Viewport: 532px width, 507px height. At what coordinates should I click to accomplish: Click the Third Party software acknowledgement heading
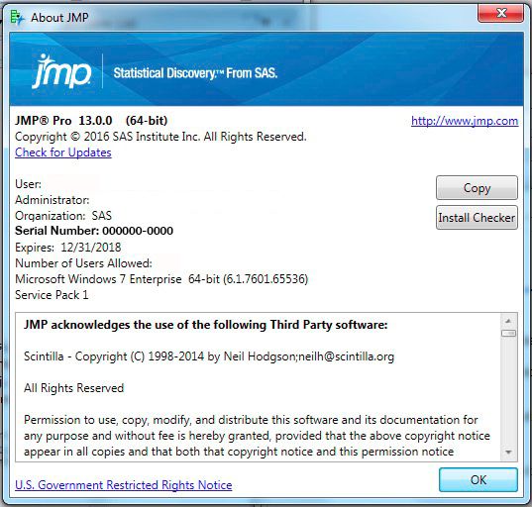206,325
